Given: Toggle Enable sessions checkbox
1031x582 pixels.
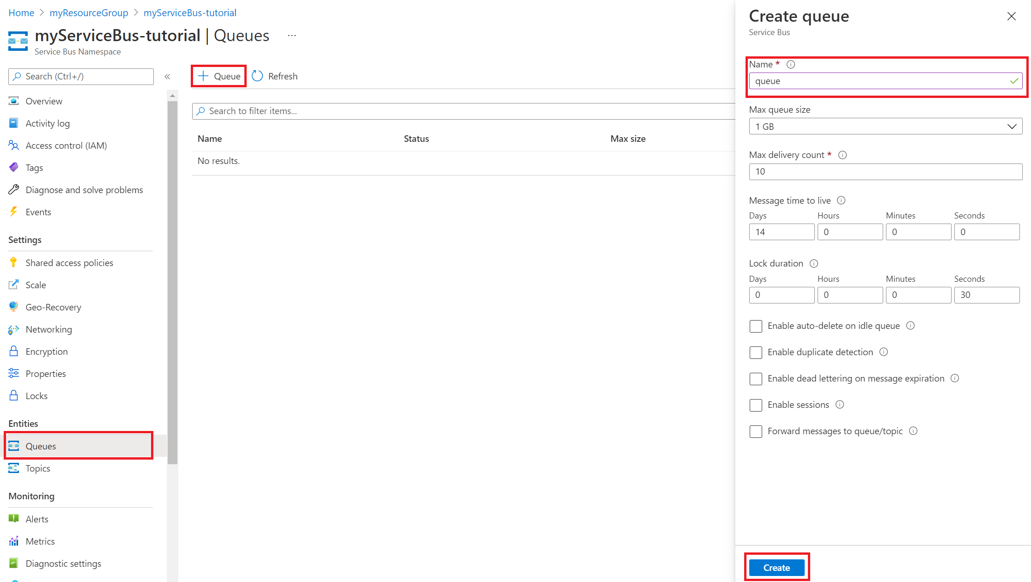Looking at the screenshot, I should pyautogui.click(x=756, y=405).
